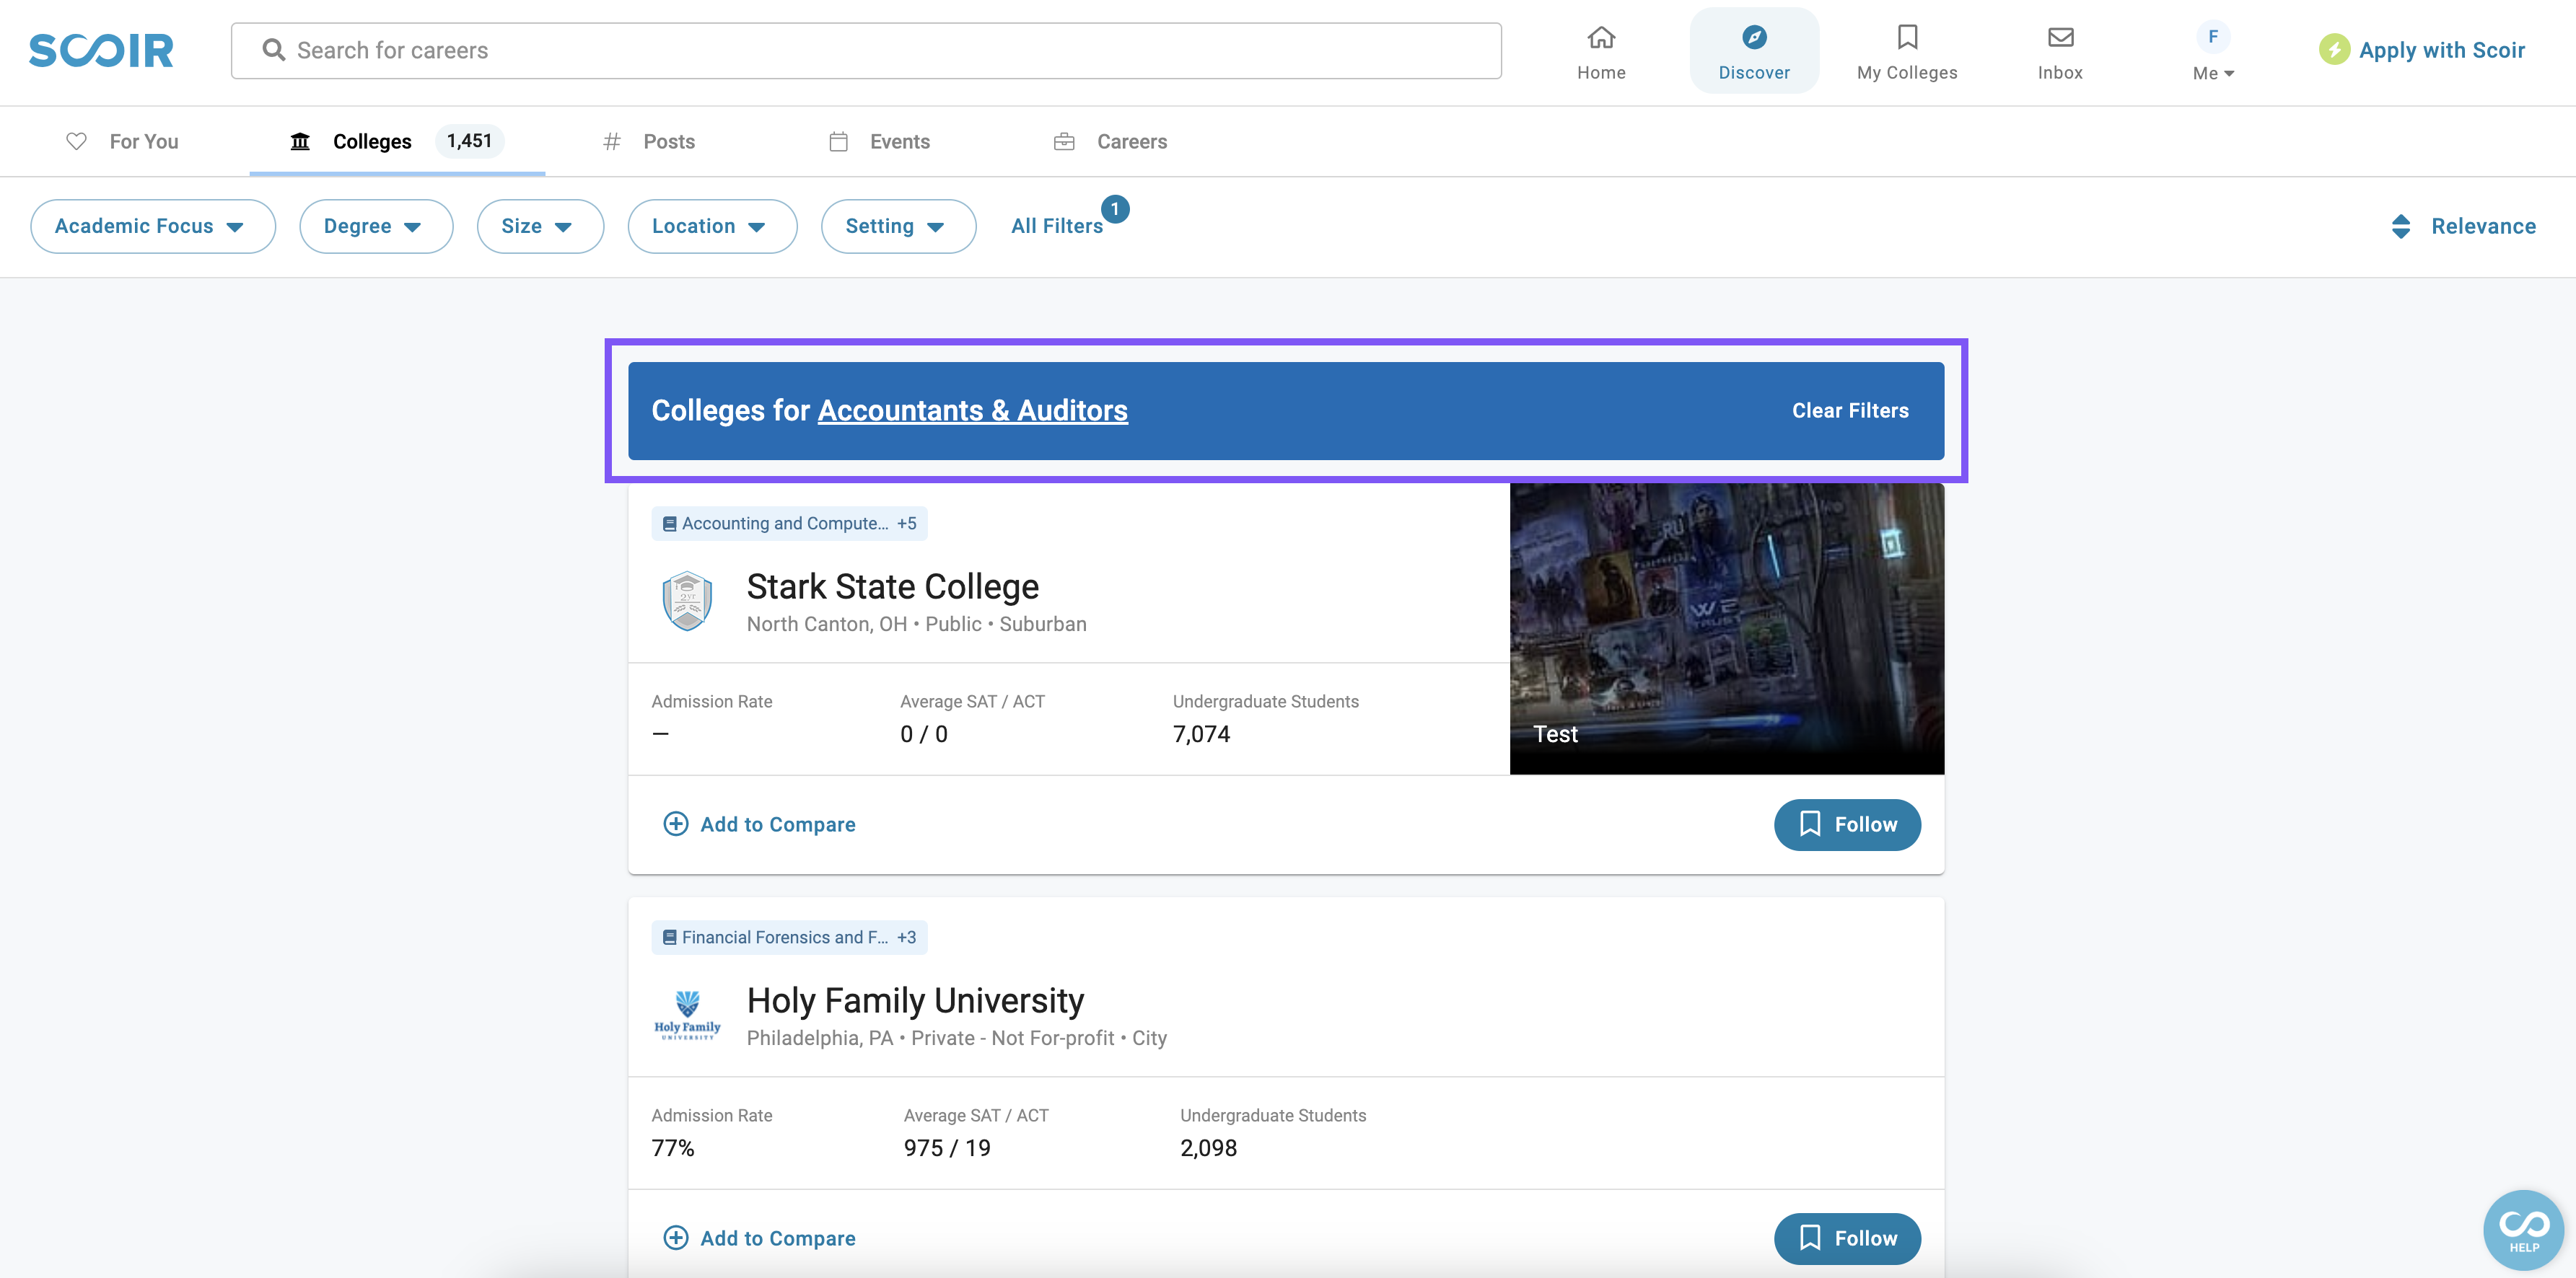The image size is (2576, 1278).
Task: Add Stark State College to Compare
Action: pos(759,824)
